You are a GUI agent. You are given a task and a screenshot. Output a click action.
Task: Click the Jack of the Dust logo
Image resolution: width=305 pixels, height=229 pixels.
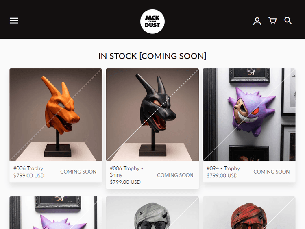click(152, 22)
